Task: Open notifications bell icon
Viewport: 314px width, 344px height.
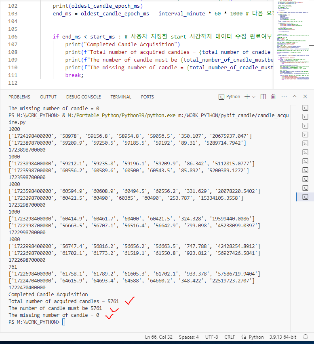Action: click(306, 337)
